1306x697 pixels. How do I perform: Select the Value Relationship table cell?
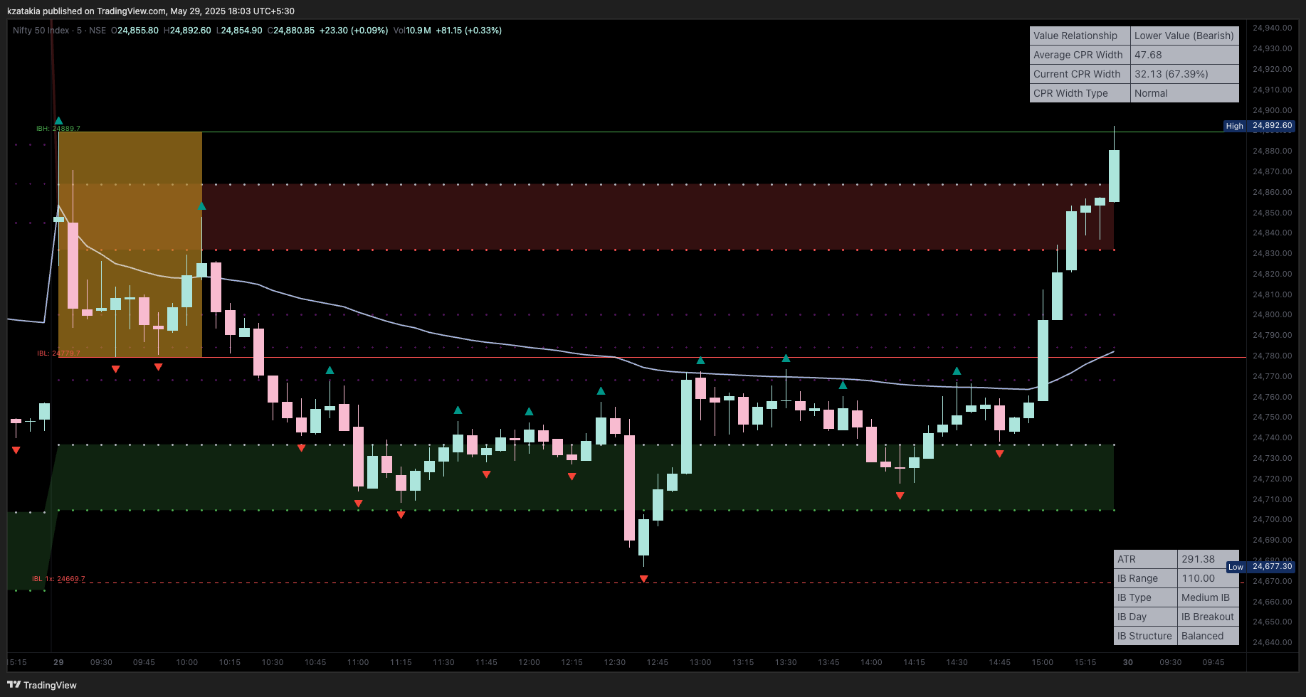click(x=1080, y=36)
